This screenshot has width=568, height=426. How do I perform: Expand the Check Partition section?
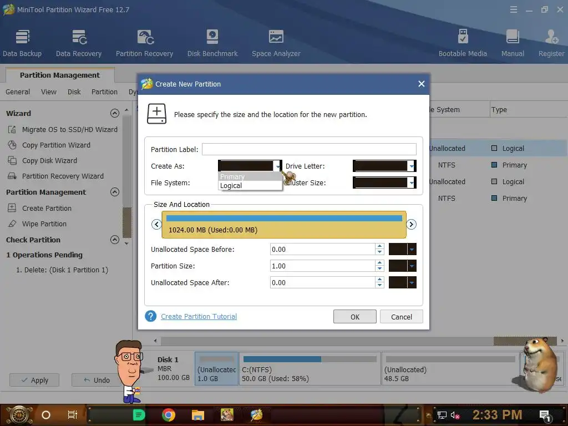(114, 240)
